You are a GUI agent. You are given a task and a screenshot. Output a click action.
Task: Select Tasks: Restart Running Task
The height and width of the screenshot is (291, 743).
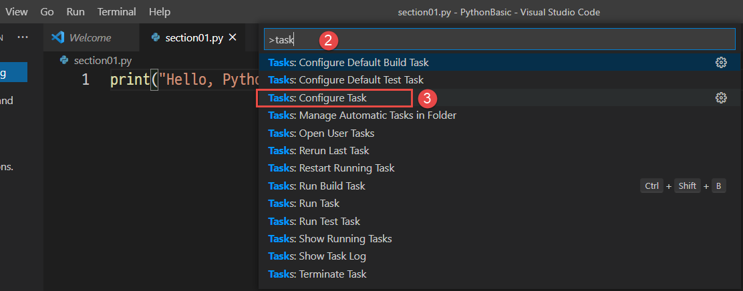click(499, 168)
